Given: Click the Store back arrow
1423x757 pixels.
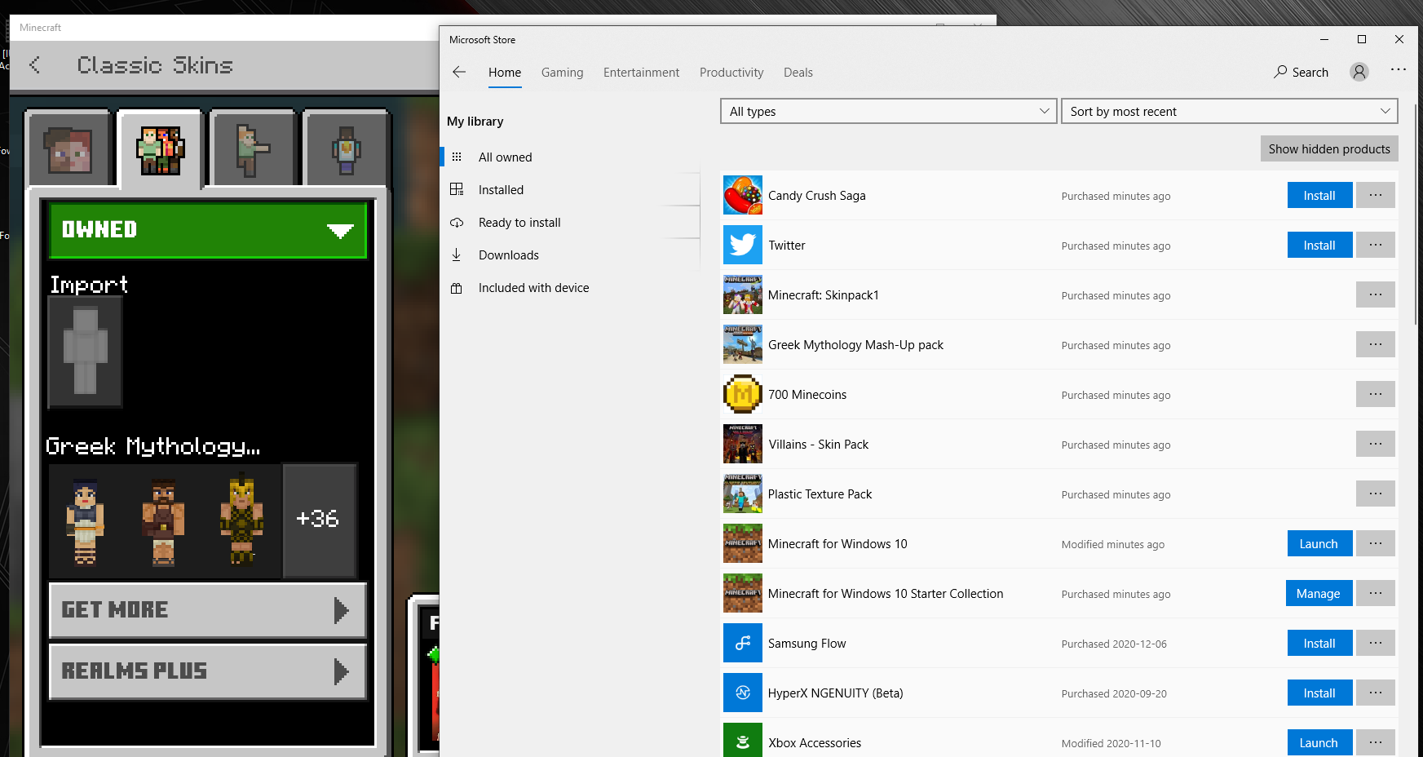Looking at the screenshot, I should pos(459,73).
